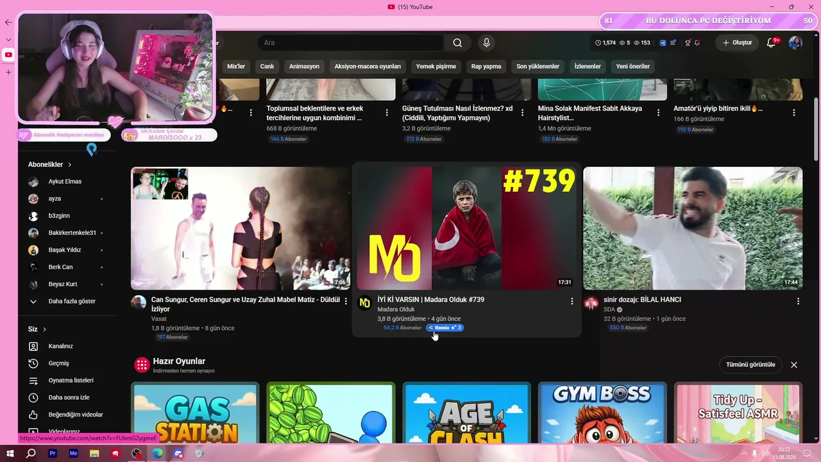Click the magnifier search button
The height and width of the screenshot is (462, 821).
(457, 43)
